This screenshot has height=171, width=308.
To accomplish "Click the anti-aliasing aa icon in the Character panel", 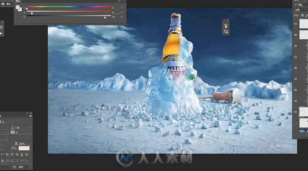I will coord(15,167).
